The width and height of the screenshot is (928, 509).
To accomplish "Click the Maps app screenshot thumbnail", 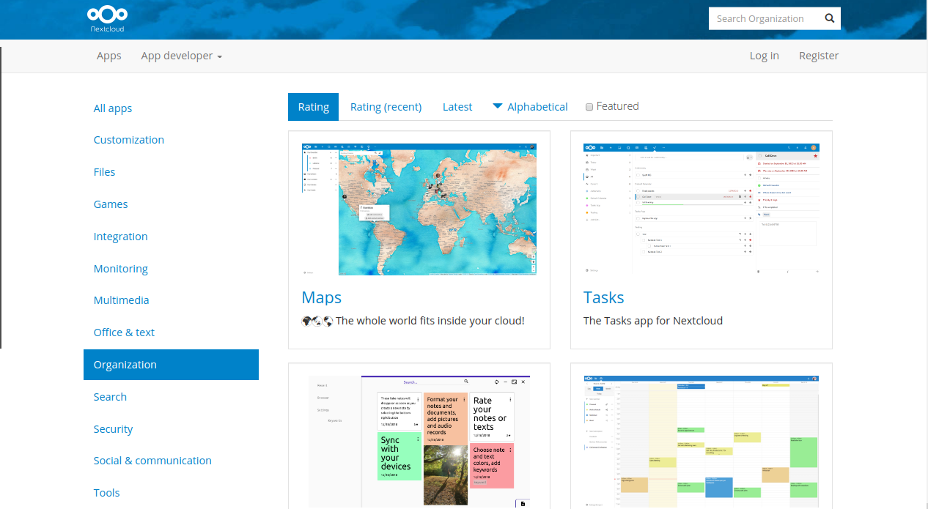I will [x=419, y=209].
